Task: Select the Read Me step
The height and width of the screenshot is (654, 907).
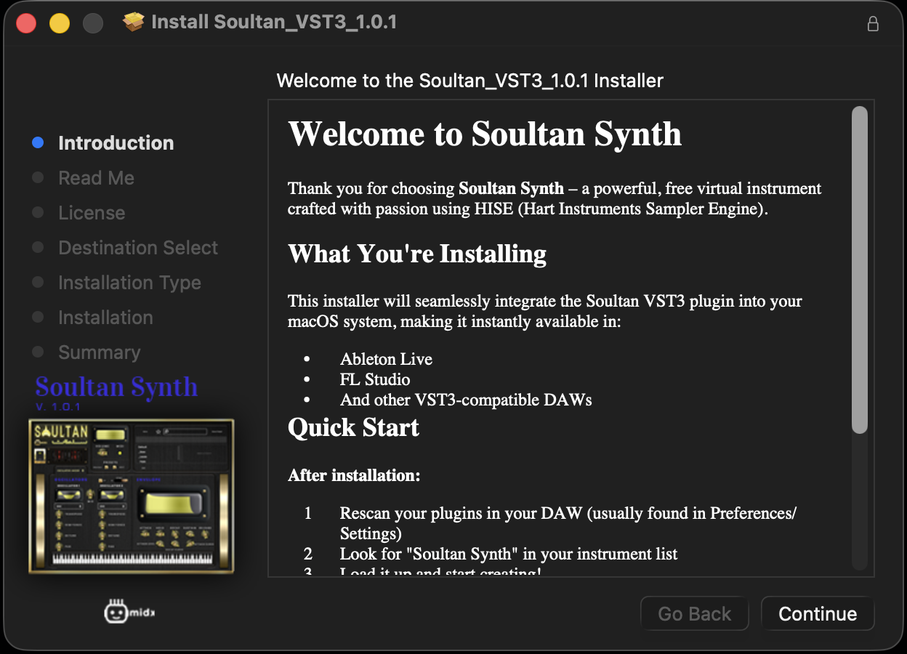Action: tap(97, 178)
